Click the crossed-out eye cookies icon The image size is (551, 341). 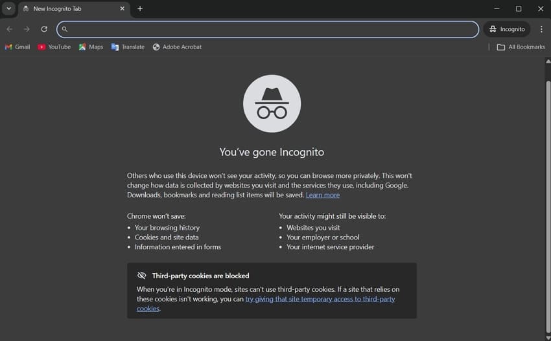click(141, 276)
